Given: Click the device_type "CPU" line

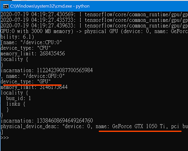Looking at the screenshot, I should coord(26,48).
